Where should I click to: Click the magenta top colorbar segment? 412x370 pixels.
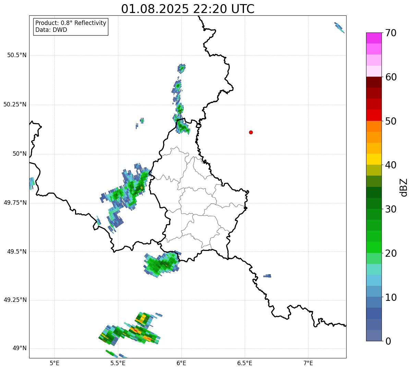374,38
